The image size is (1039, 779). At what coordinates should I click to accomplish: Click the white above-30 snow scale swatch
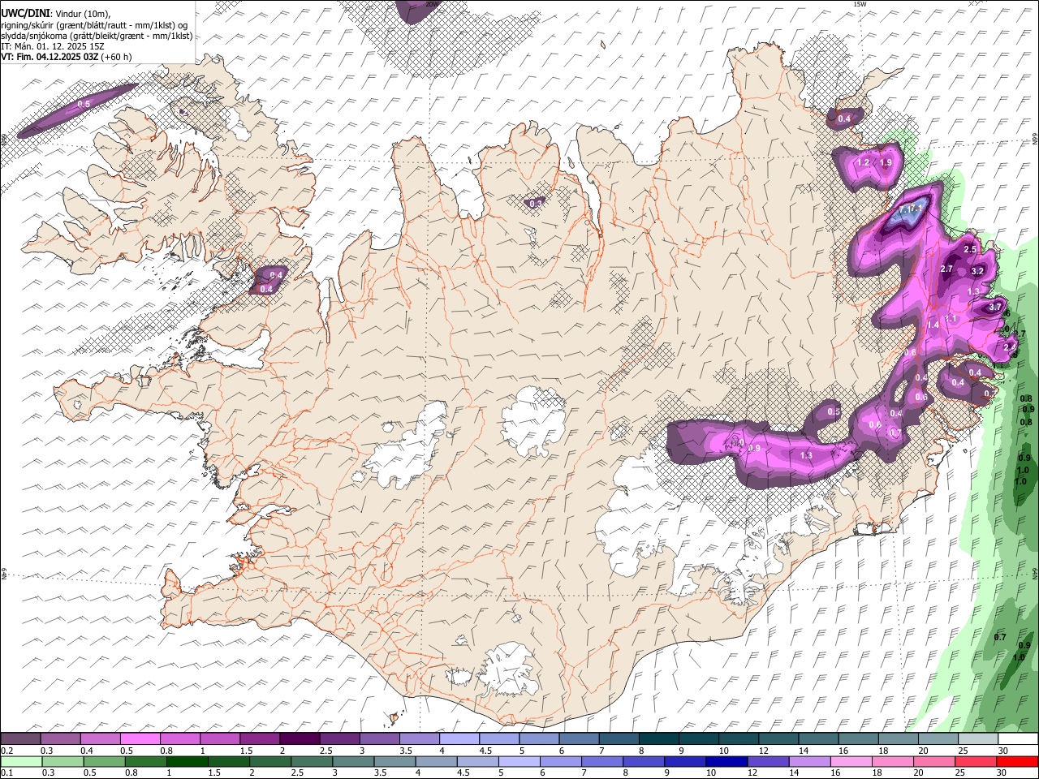1017,739
